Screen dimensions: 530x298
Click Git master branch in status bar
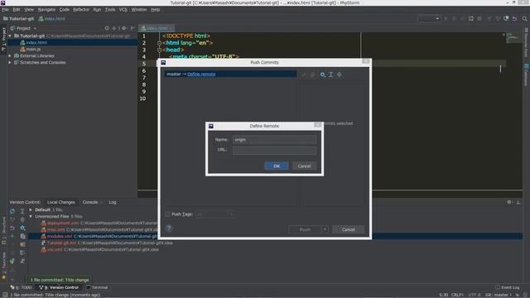click(x=499, y=295)
